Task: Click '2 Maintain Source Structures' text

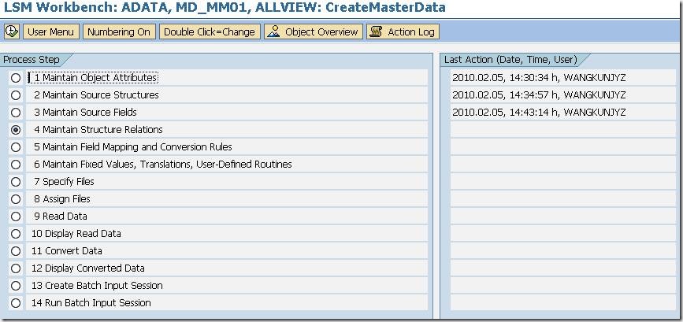Action: 96,94
